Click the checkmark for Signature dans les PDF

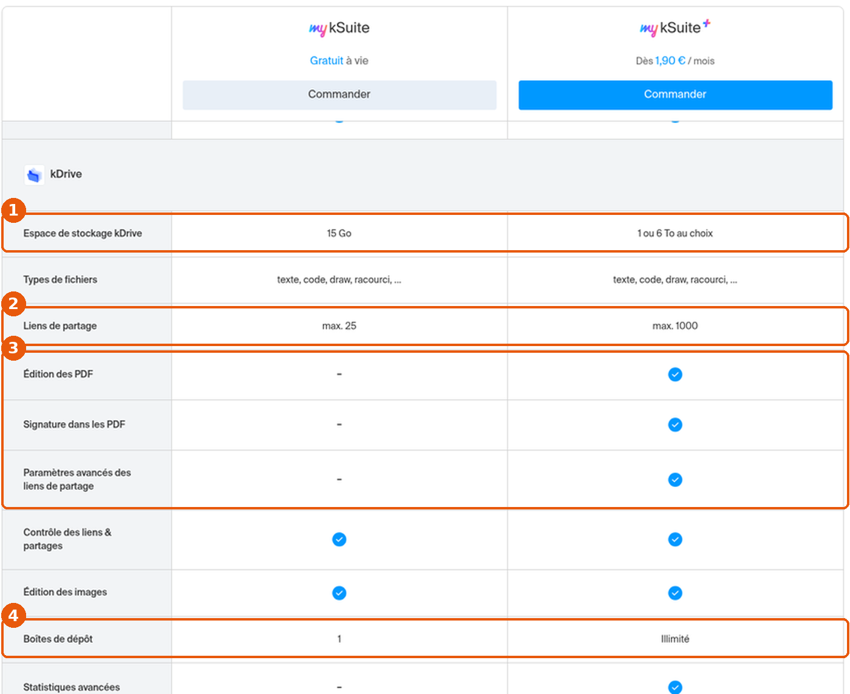coord(675,425)
